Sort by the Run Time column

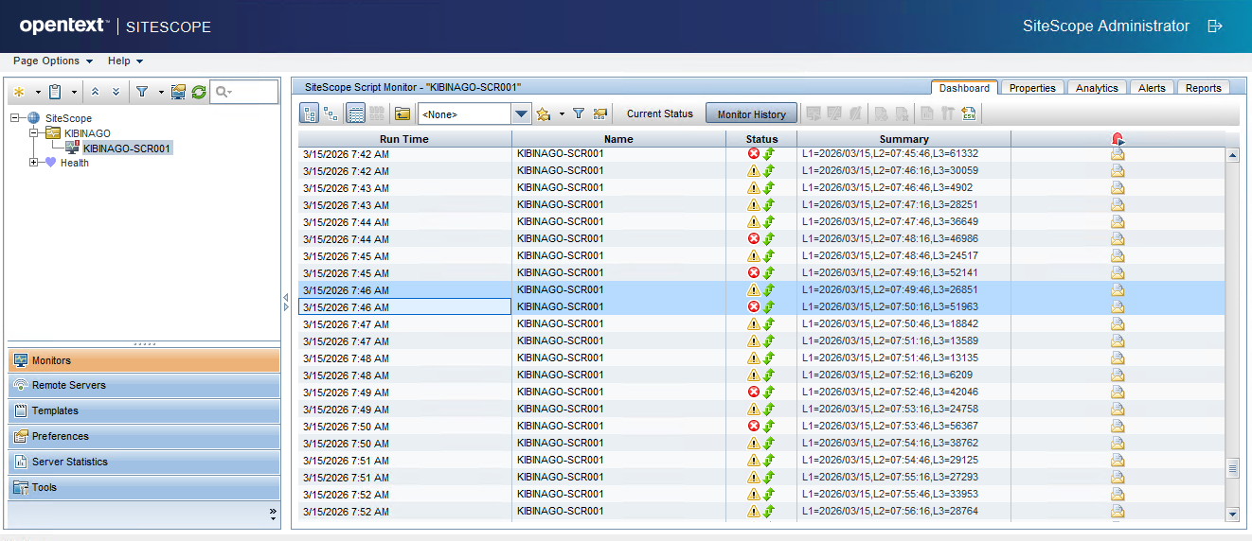pyautogui.click(x=404, y=139)
